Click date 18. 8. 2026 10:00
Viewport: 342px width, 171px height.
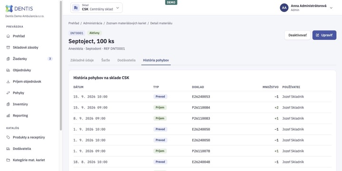90,162
